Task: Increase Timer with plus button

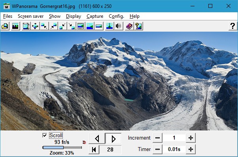Action: click(191, 149)
